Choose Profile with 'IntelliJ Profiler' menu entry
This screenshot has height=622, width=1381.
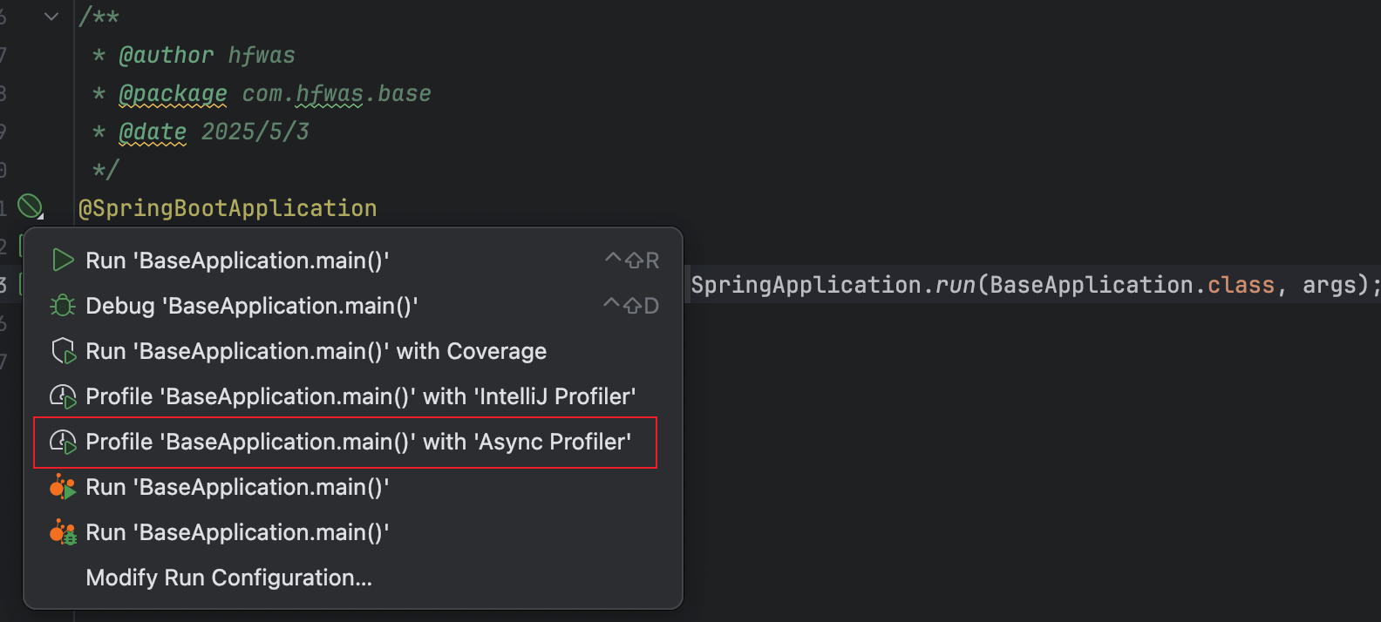click(x=360, y=396)
